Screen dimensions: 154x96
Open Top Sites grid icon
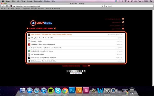pos(8,9)
